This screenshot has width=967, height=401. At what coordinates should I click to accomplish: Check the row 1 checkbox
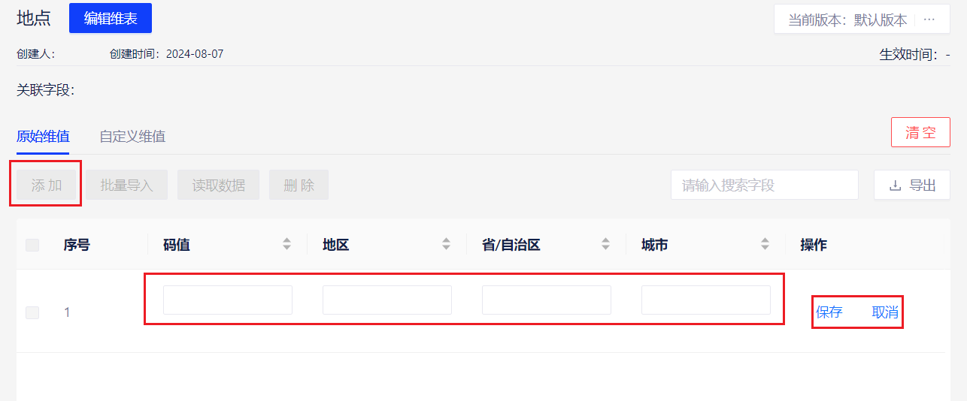coord(32,312)
